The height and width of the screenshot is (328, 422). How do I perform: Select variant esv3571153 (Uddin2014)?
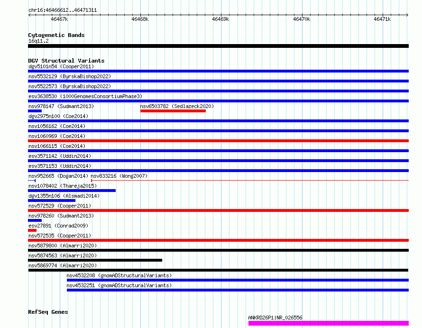60,166
